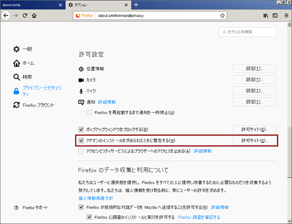Click the 通知 notification bubble icon

point(81,102)
